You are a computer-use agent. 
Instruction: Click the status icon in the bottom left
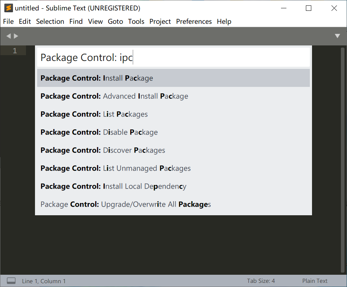pos(11,281)
